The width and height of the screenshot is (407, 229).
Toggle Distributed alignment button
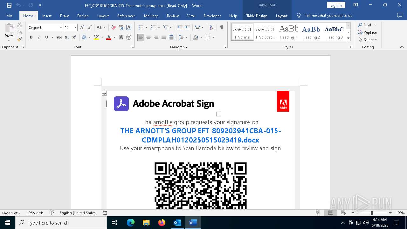point(171,37)
